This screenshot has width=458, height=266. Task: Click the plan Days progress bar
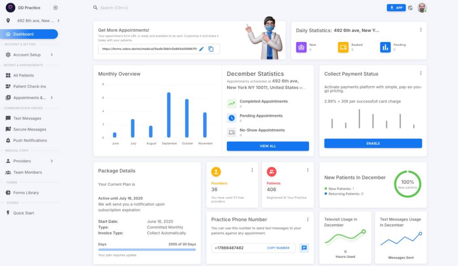(147, 249)
